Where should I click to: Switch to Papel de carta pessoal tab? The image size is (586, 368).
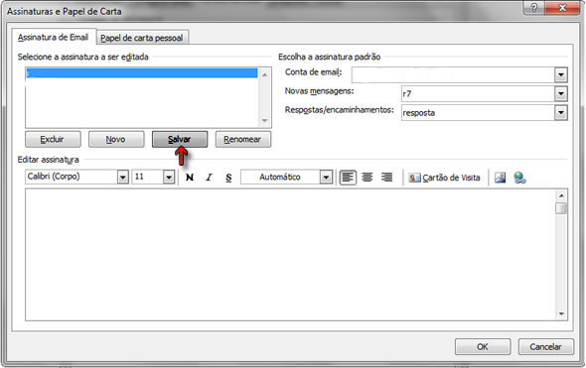click(142, 38)
